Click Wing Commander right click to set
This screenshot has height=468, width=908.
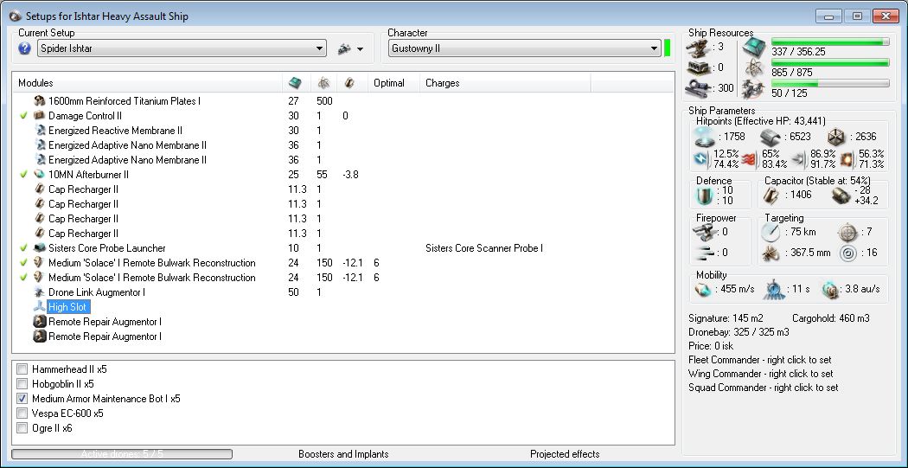[761, 374]
